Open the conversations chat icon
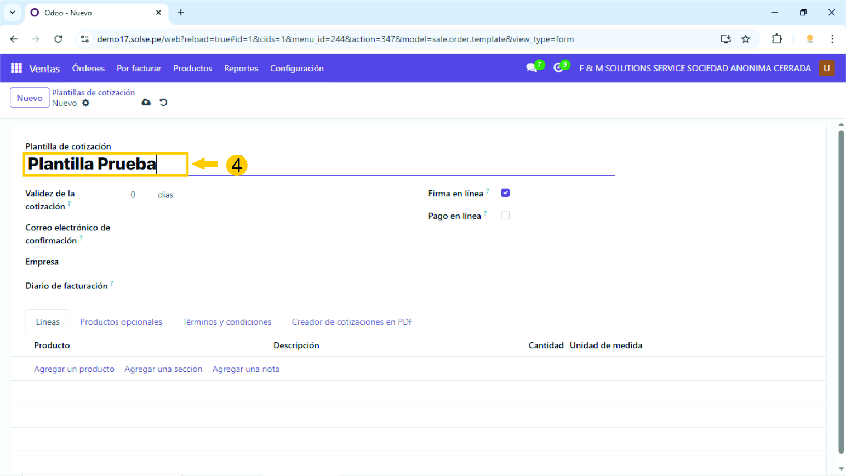The image size is (846, 476). point(531,68)
